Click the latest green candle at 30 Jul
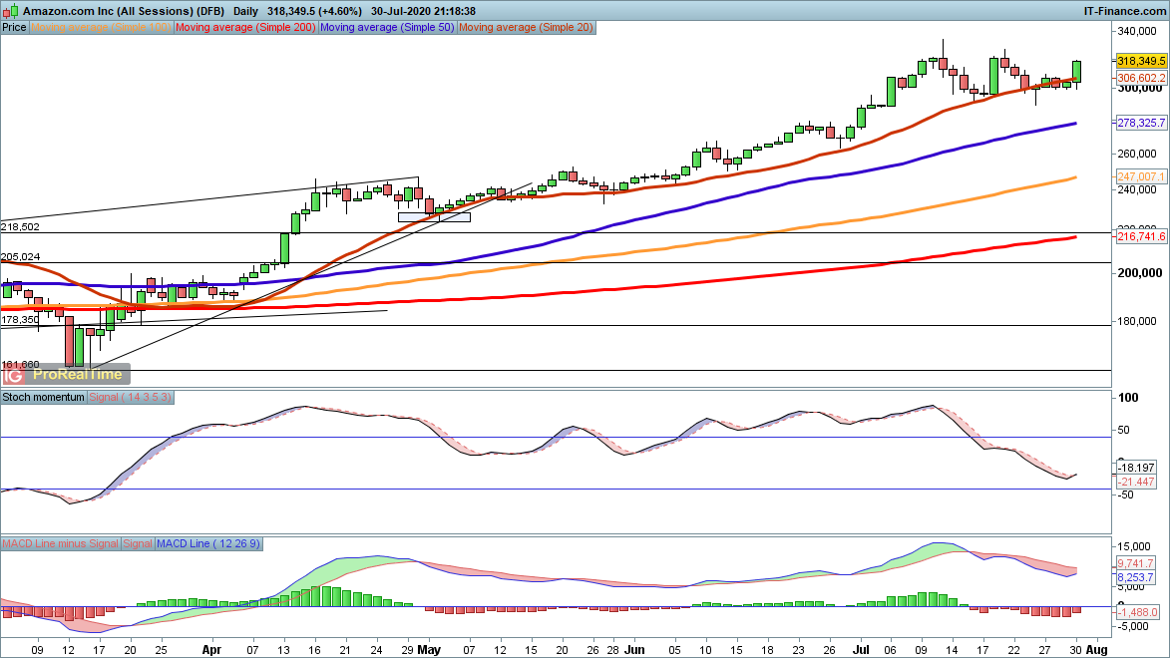This screenshot has width=1170, height=658. 1076,72
